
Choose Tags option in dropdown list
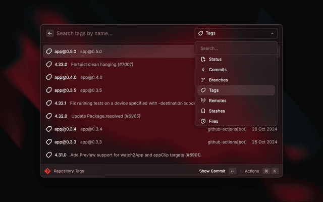pos(213,90)
